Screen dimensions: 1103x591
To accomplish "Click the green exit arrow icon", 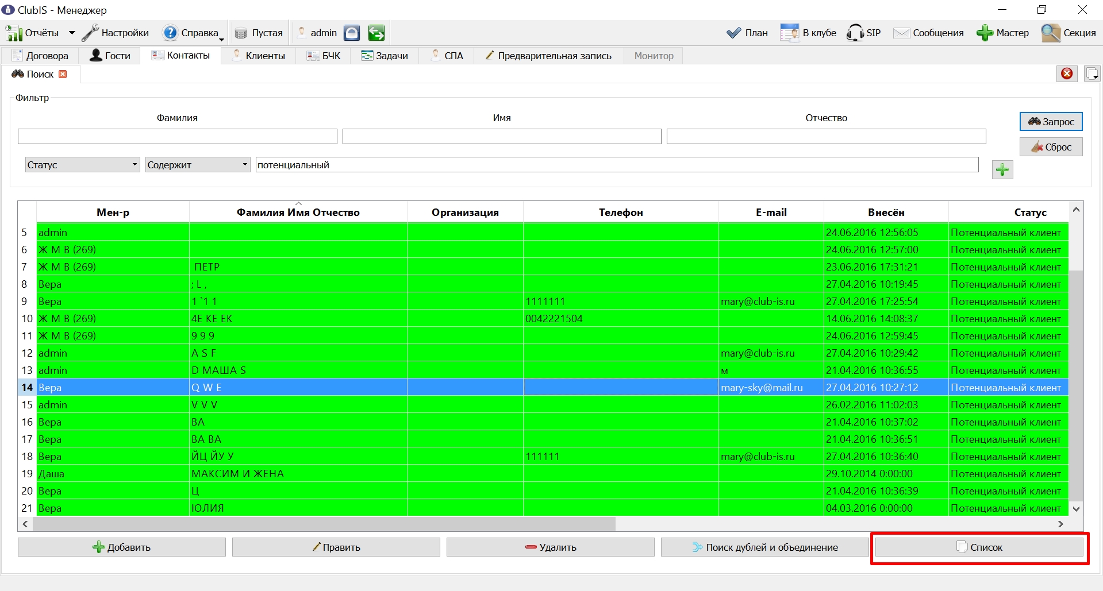I will 376,33.
